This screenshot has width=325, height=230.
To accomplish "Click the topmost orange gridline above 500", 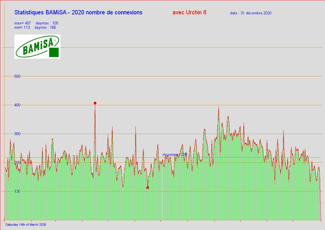I will pyautogui.click(x=173, y=47).
